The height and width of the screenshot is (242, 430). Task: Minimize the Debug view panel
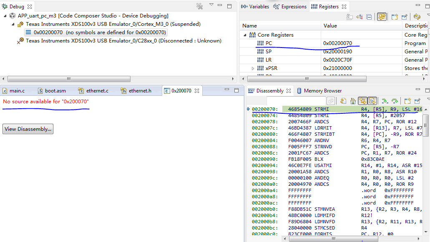pos(220,5)
